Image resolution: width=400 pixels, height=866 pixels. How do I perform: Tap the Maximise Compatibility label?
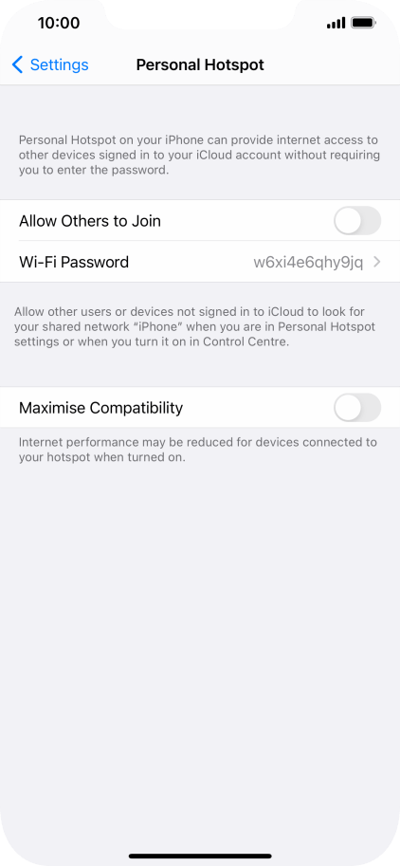click(x=101, y=408)
